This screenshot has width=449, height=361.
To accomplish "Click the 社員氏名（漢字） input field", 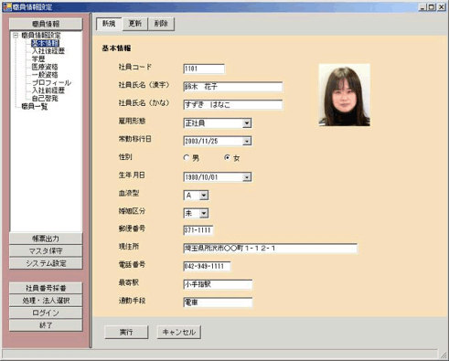I will click(233, 87).
